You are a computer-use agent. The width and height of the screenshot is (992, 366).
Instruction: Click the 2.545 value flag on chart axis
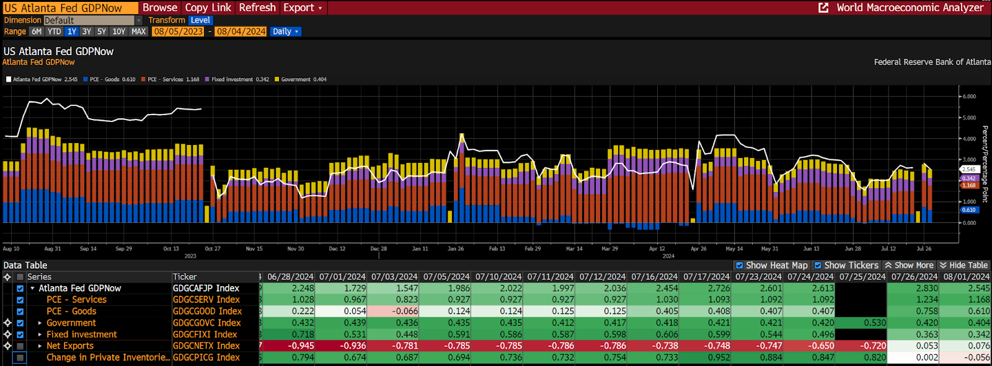968,169
